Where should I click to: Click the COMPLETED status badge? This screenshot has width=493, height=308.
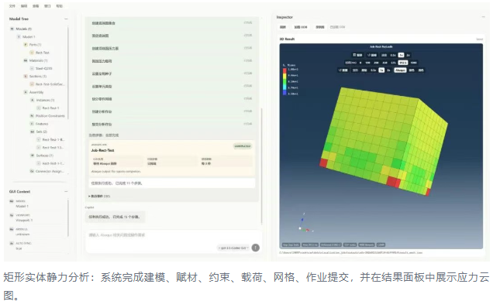243,146
